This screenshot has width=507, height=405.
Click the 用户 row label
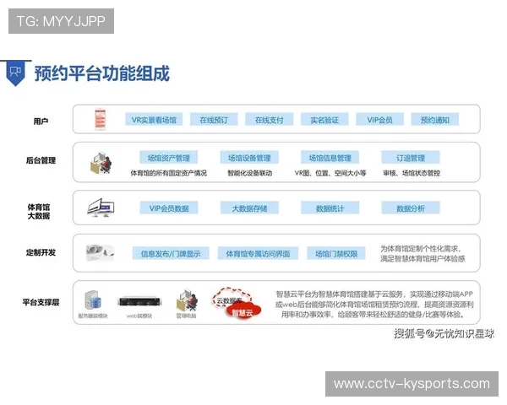coord(41,121)
